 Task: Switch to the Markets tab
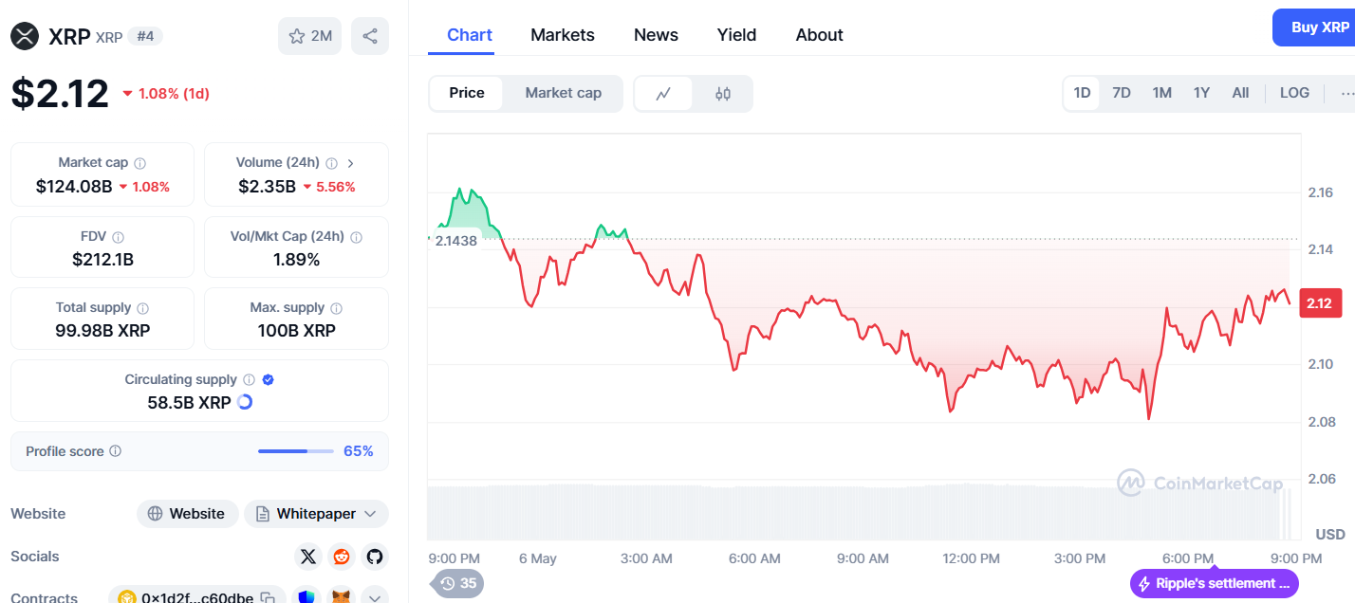coord(563,35)
